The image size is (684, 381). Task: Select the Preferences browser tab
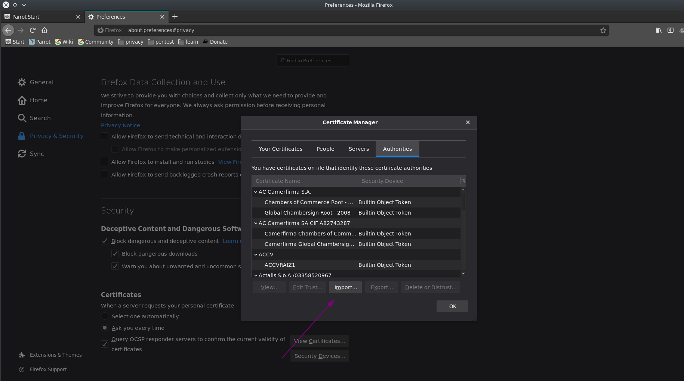click(126, 17)
